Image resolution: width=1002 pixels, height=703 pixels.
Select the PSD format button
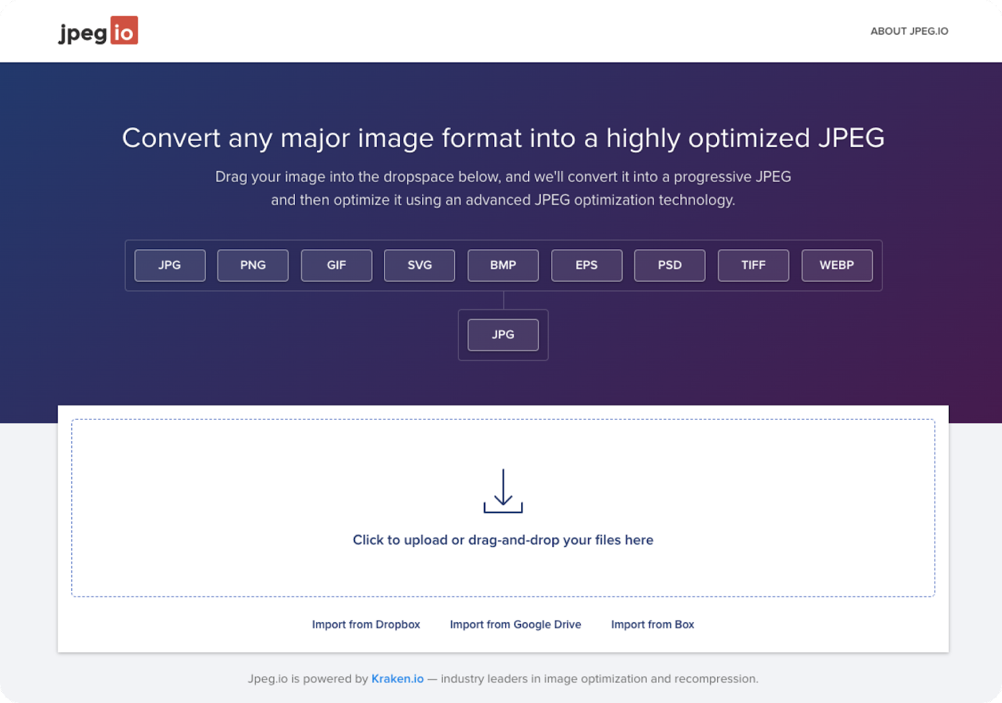coord(669,265)
